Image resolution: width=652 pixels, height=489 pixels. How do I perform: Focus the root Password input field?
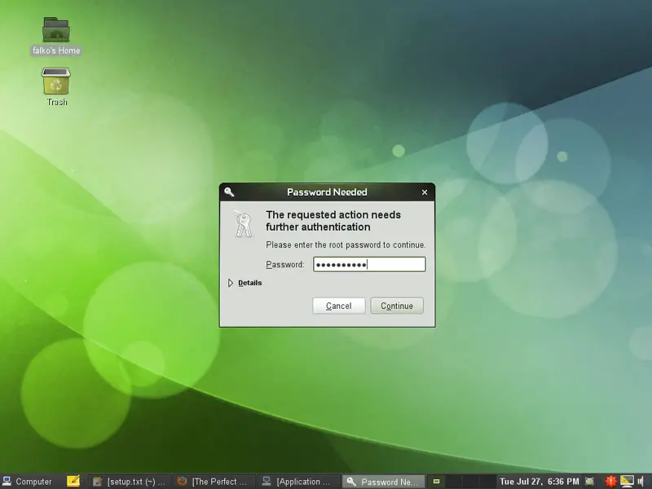pyautogui.click(x=369, y=264)
